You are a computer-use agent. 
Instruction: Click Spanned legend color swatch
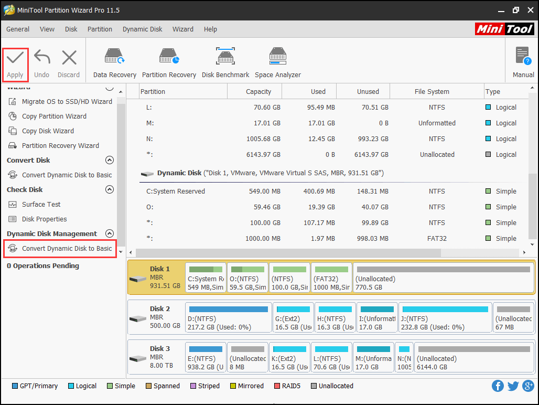coord(148,386)
